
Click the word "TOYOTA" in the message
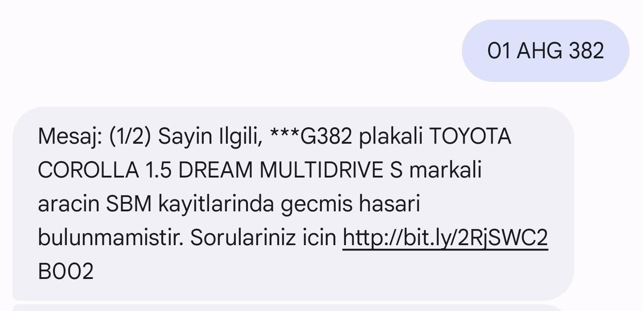pyautogui.click(x=470, y=136)
